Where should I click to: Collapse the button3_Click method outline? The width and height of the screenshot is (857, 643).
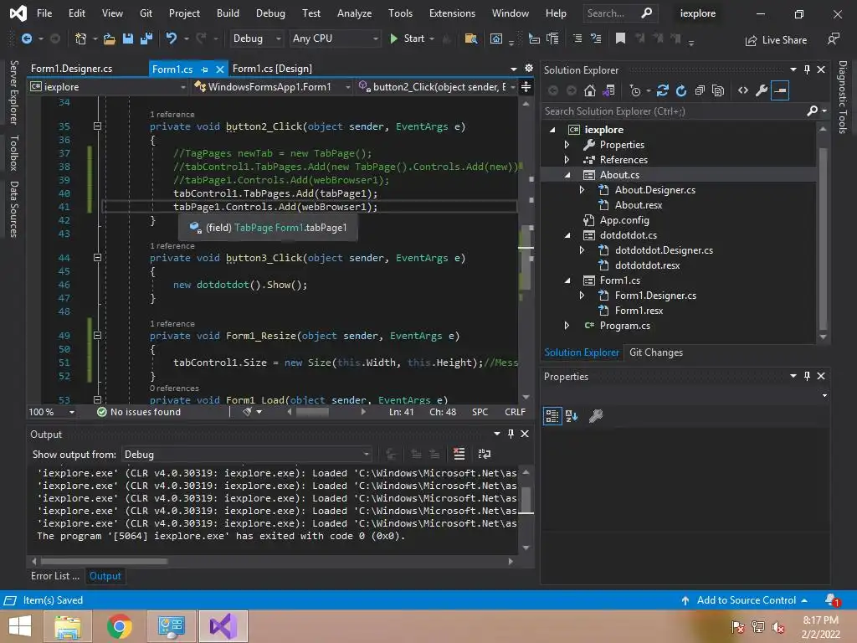(97, 258)
